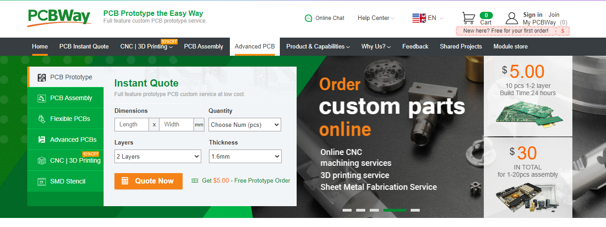Click the Flexible PCBs sidebar icon
Viewport: 606px width, 227px height.
pyautogui.click(x=42, y=119)
